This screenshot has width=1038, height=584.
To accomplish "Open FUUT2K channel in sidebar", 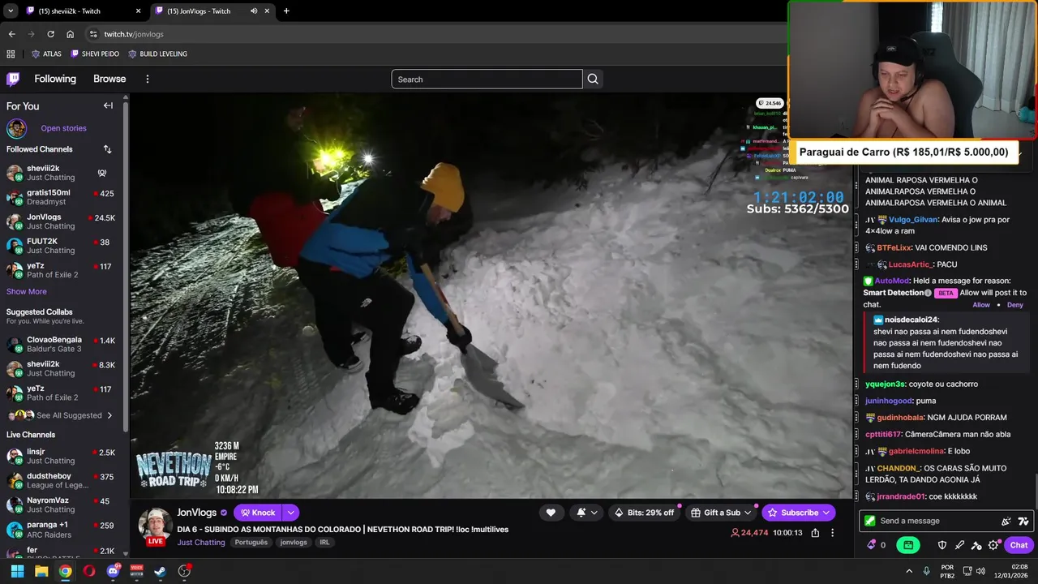I will point(62,246).
